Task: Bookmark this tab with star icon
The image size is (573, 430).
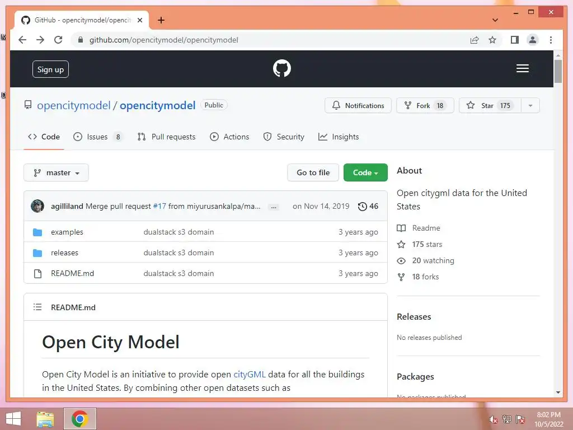Action: pyautogui.click(x=492, y=40)
